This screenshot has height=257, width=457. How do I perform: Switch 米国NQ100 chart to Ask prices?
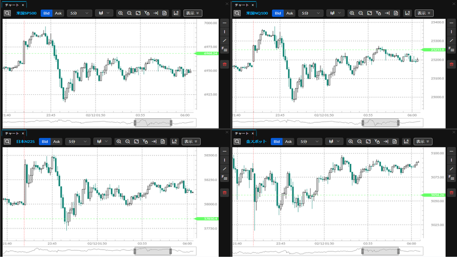pos(290,13)
